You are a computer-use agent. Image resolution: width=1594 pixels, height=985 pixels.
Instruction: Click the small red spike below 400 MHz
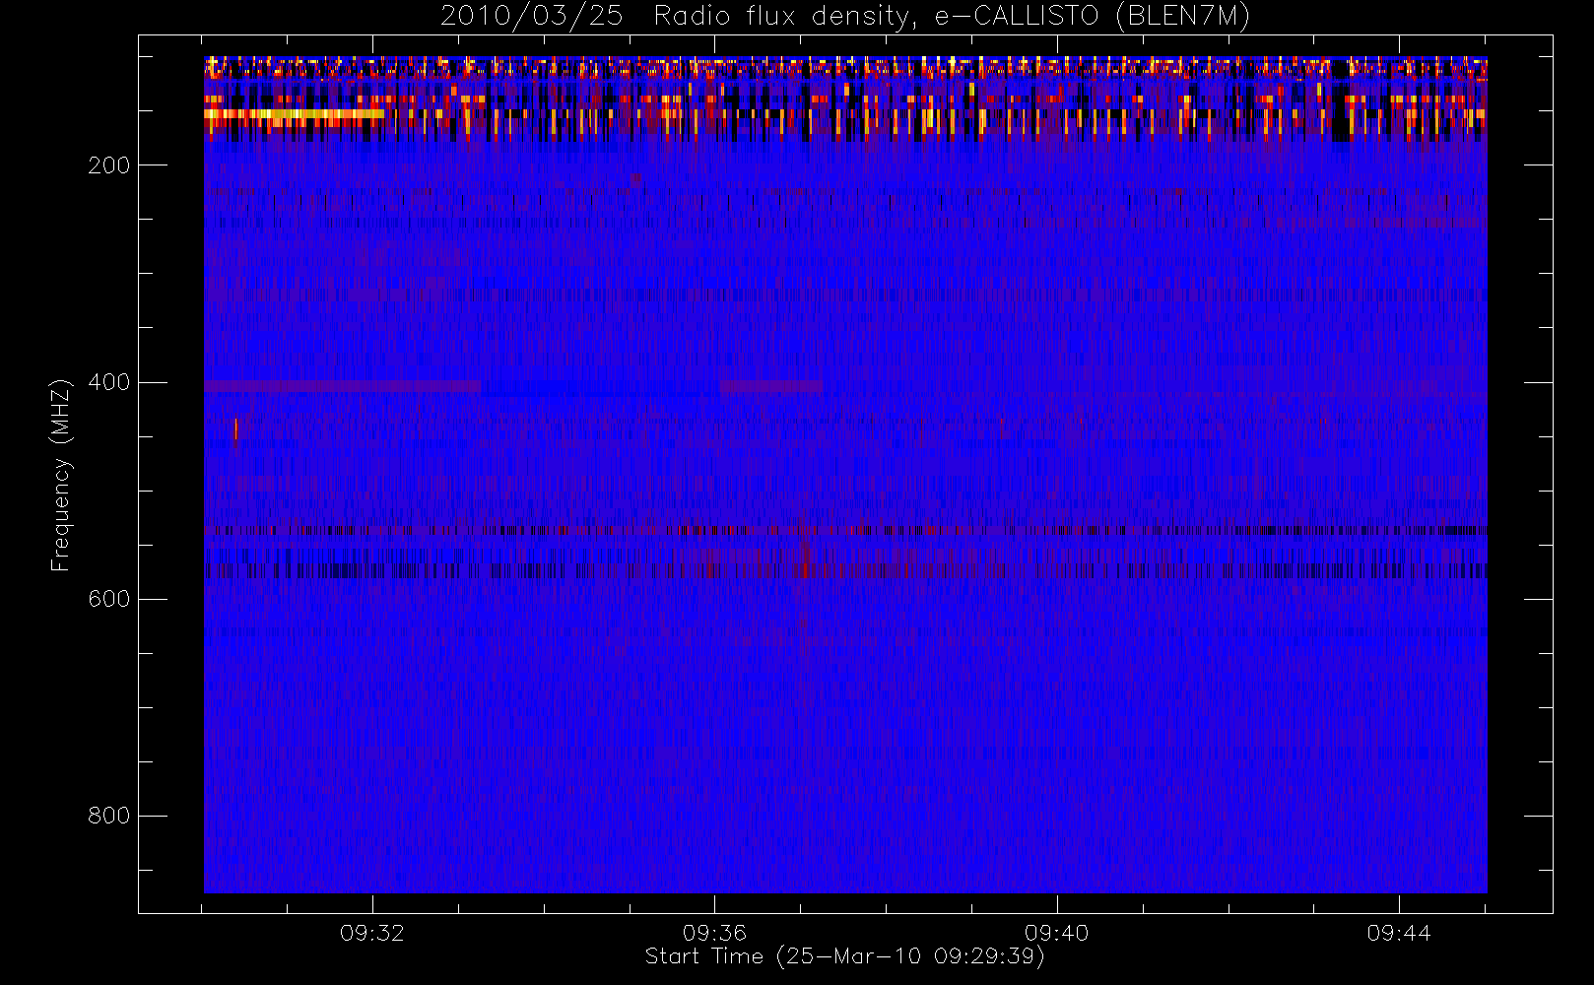235,429
